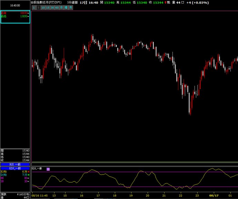238x199 pixels.
Task: Select the KDJ_一般 indicator header
Action: pos(15,168)
